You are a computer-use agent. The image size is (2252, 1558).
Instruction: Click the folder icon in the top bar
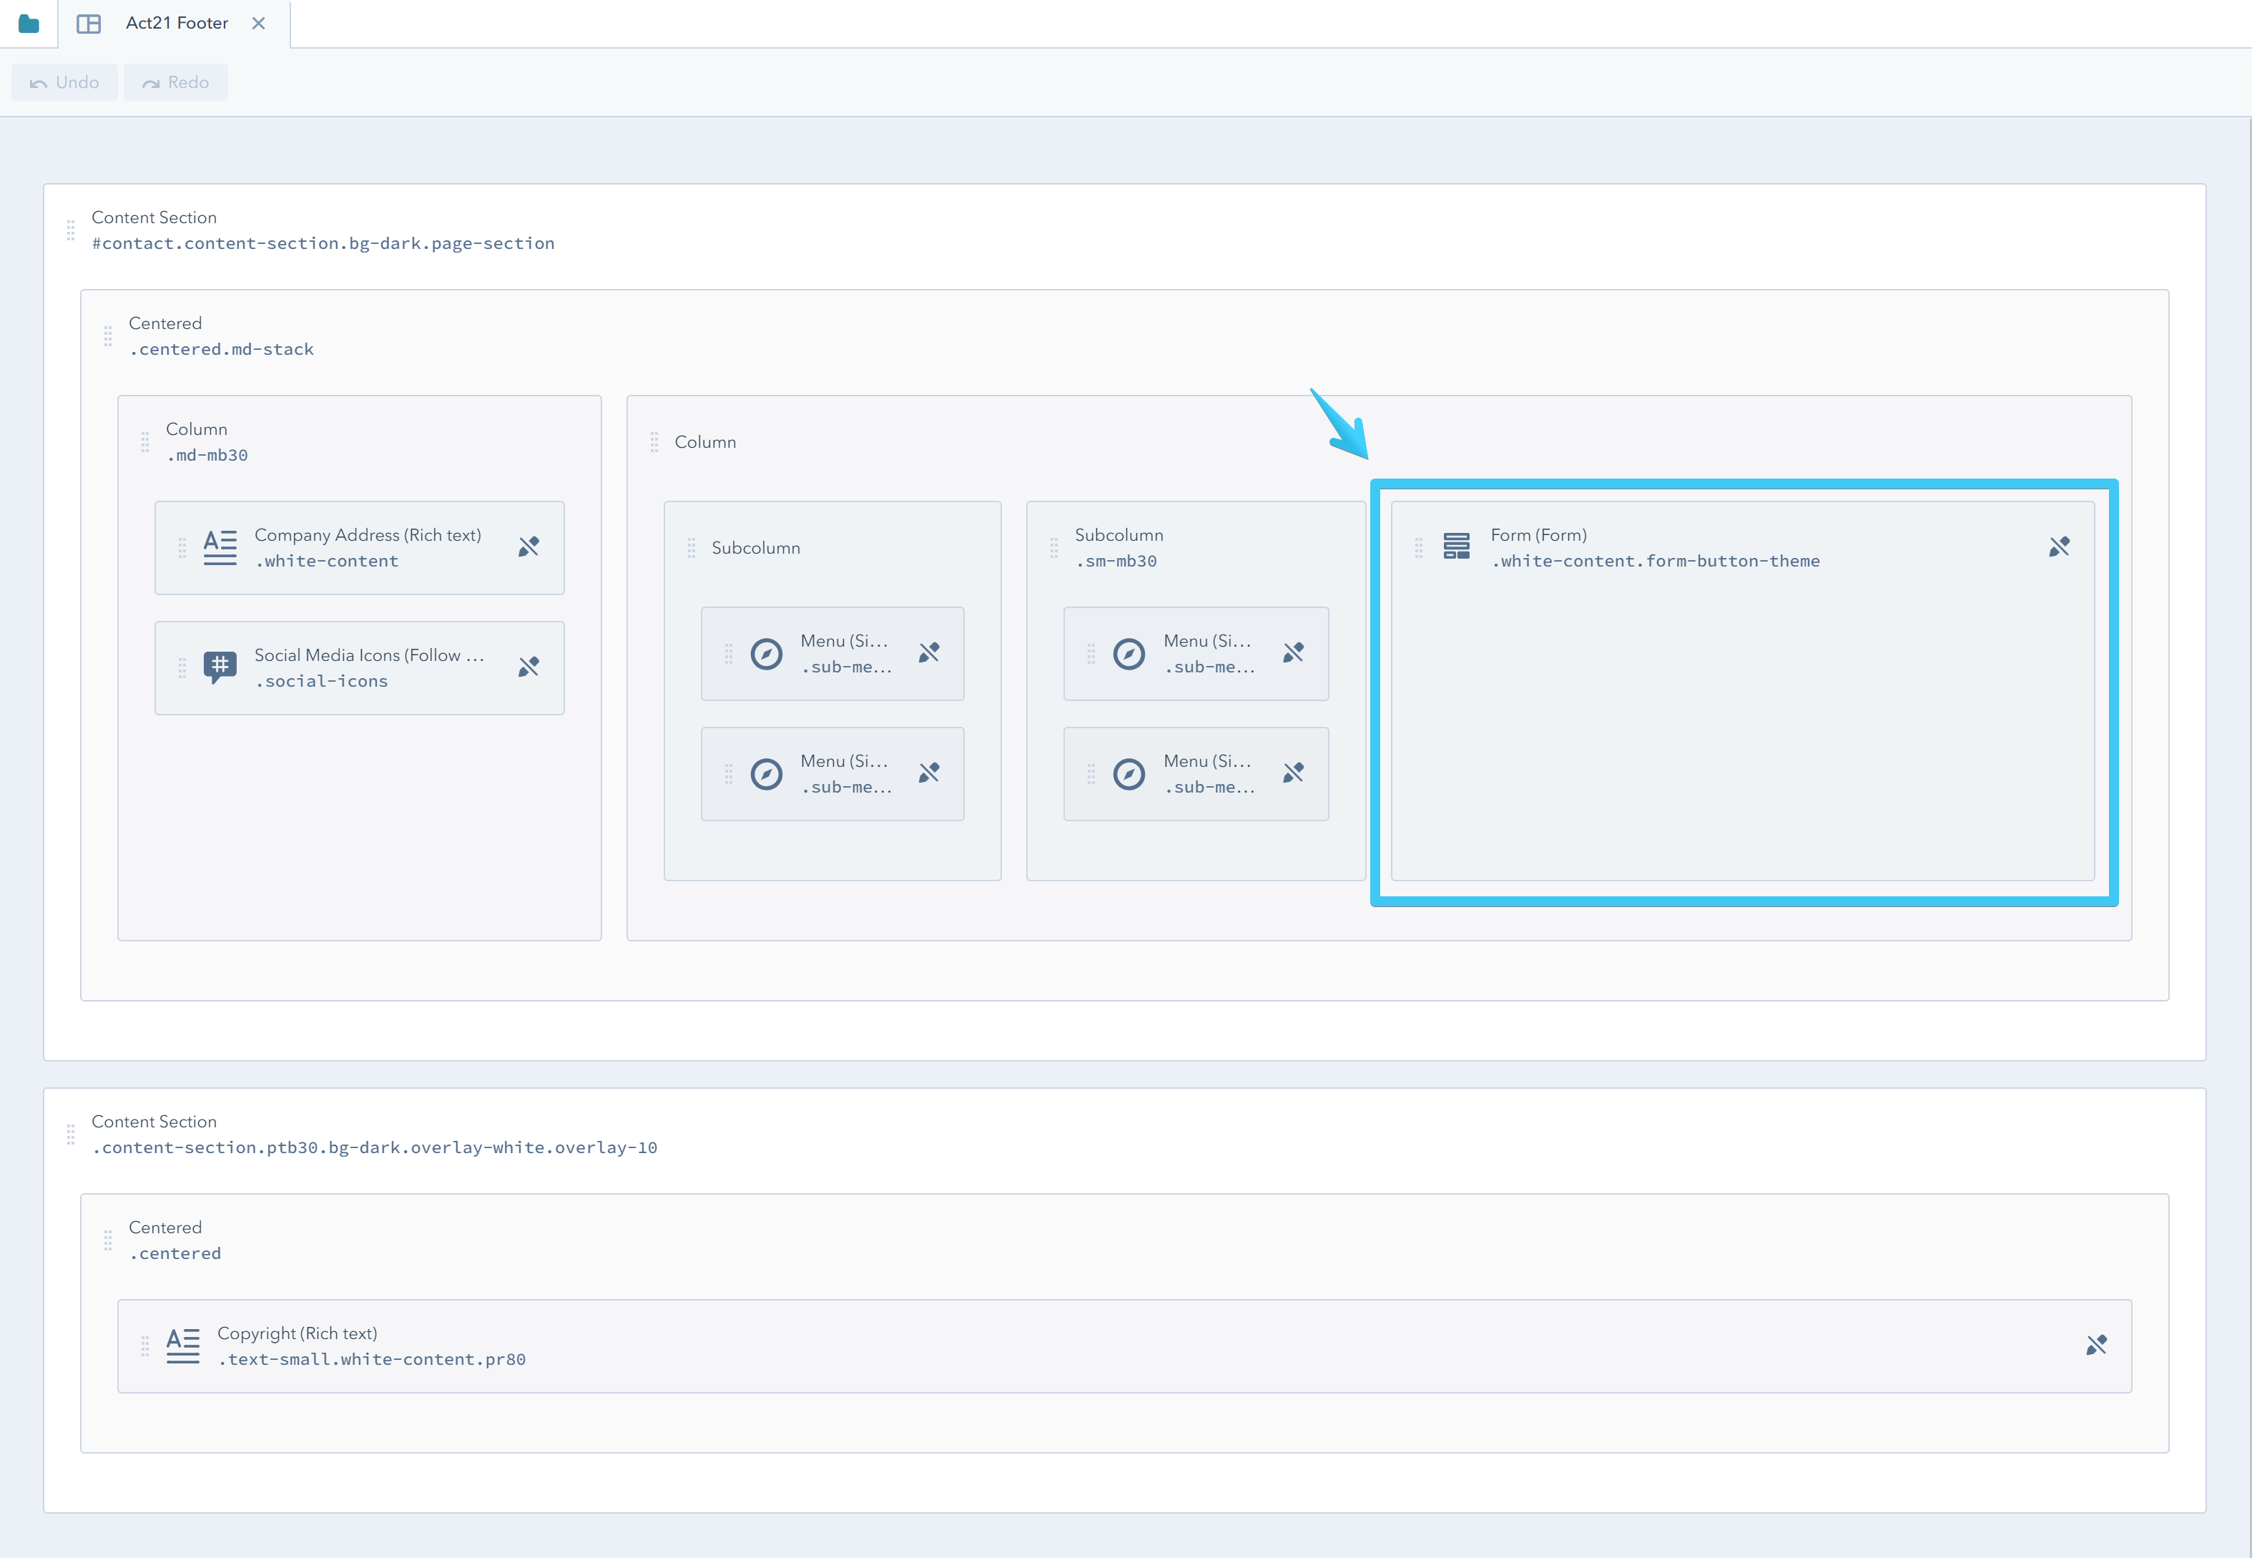coord(29,22)
